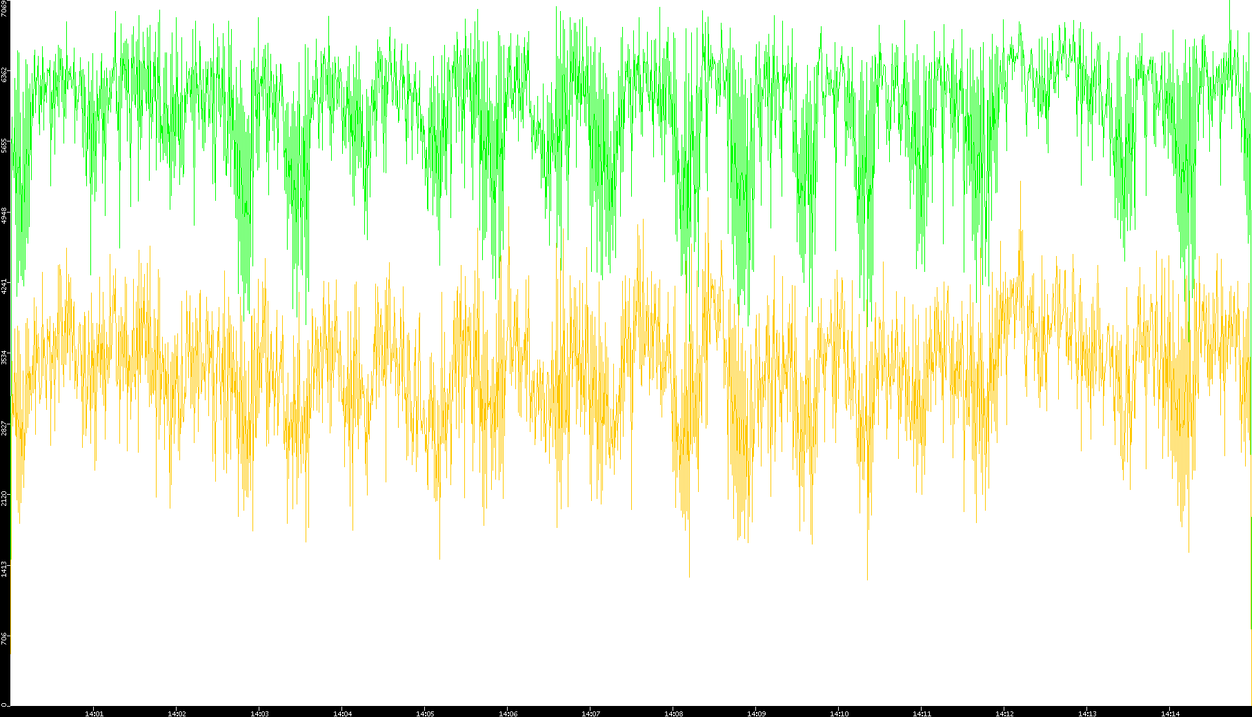The width and height of the screenshot is (1252, 717).
Task: Select the 706 vertical axis label
Action: coord(5,638)
